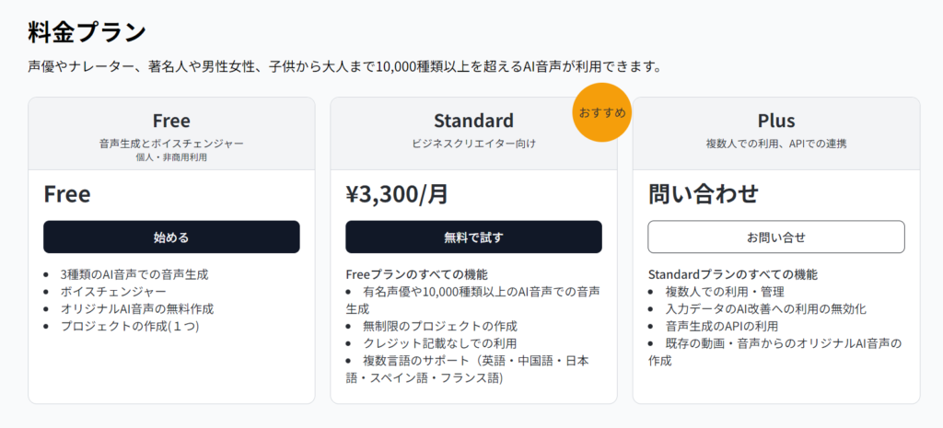Select the Plus plan header title
The width and height of the screenshot is (943, 428).
(776, 121)
